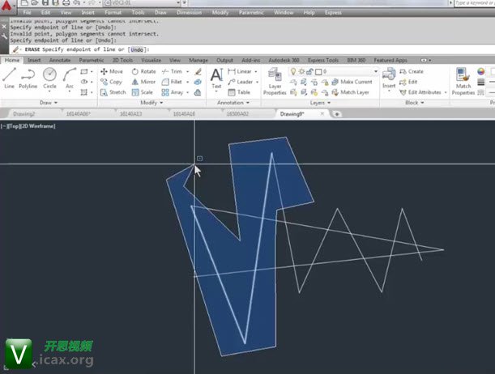Expand the Modify panel
This screenshot has width=495, height=374.
(151, 103)
